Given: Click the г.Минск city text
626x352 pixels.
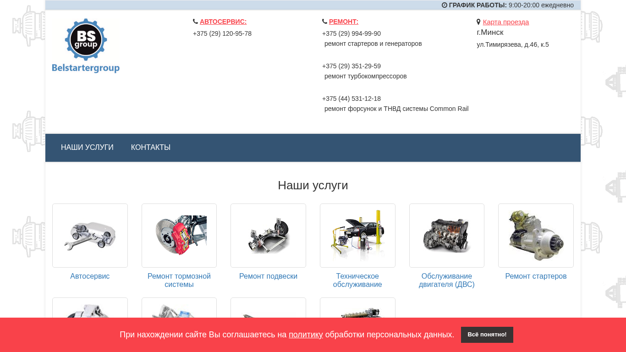Looking at the screenshot, I should (490, 33).
